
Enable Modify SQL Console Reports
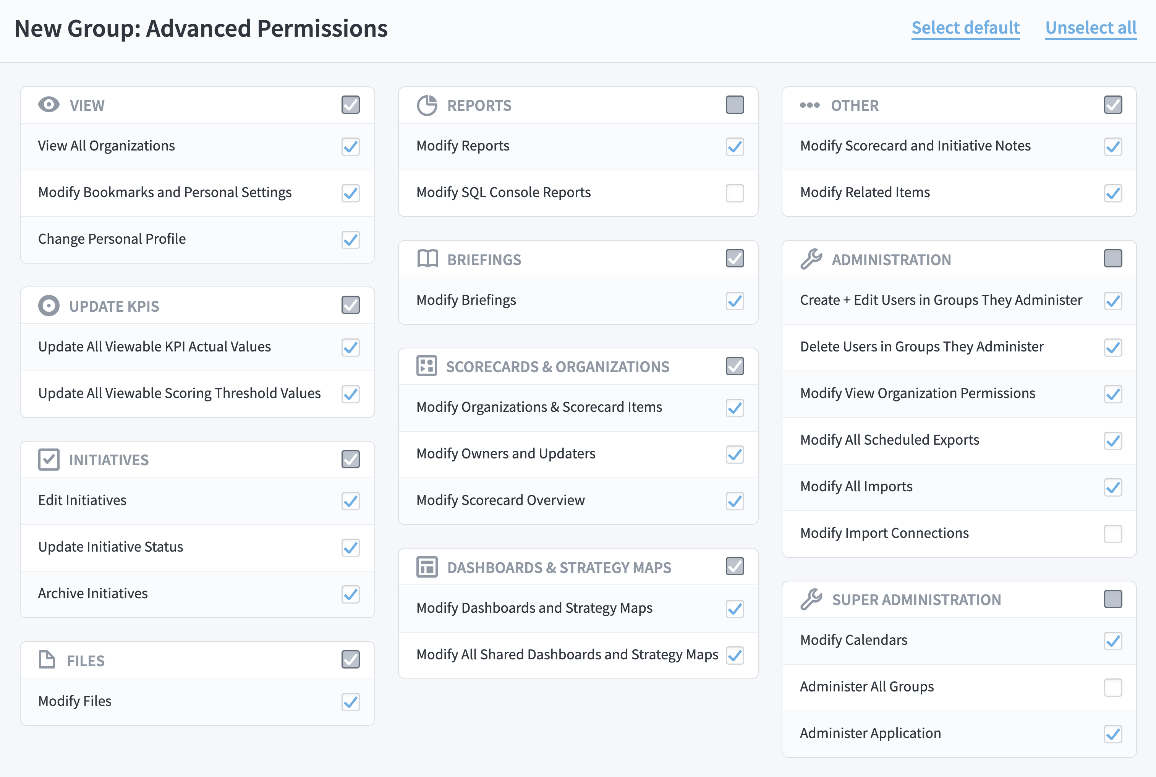click(735, 193)
